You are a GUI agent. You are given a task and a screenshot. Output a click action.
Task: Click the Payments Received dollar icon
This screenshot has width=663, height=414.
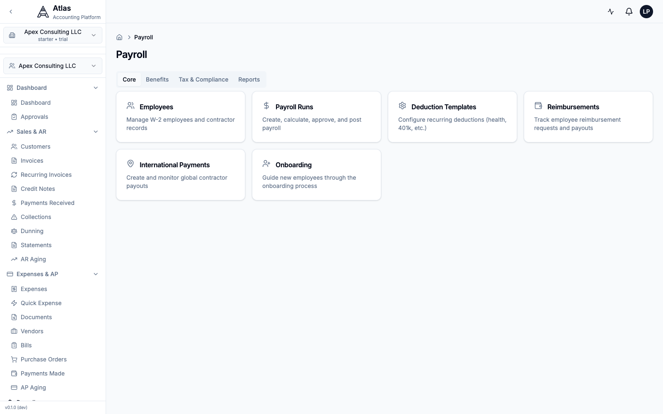click(14, 203)
